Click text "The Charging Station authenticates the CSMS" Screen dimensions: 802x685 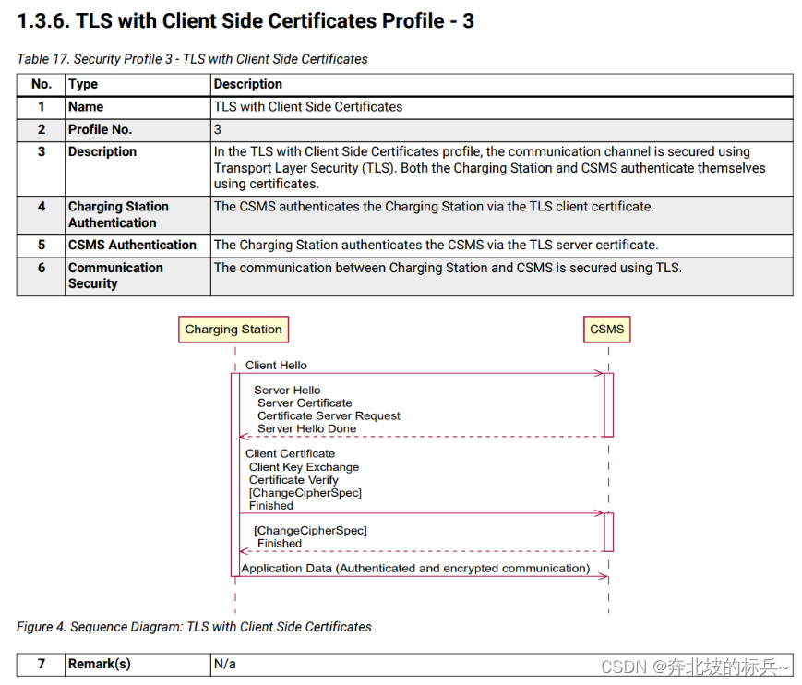[436, 246]
